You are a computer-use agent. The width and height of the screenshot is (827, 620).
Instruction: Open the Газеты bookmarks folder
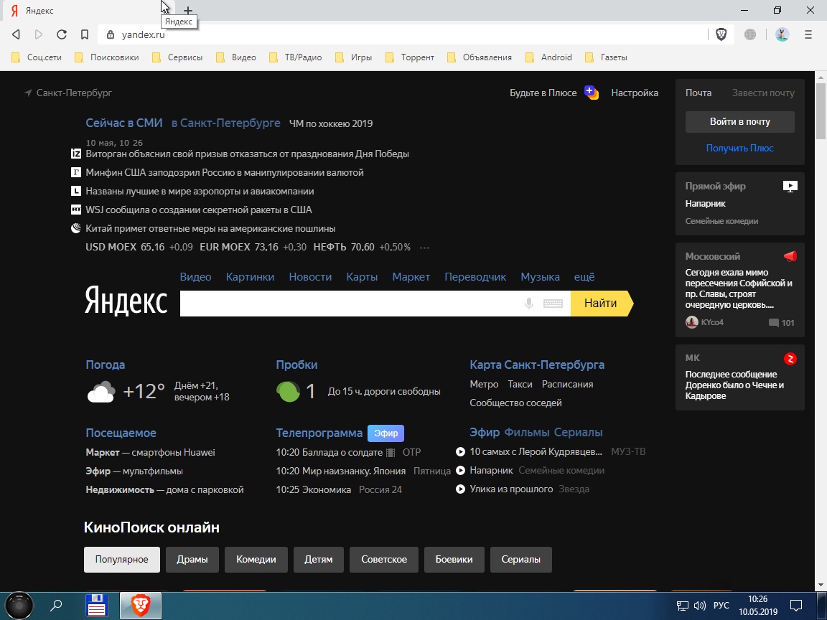tap(607, 57)
